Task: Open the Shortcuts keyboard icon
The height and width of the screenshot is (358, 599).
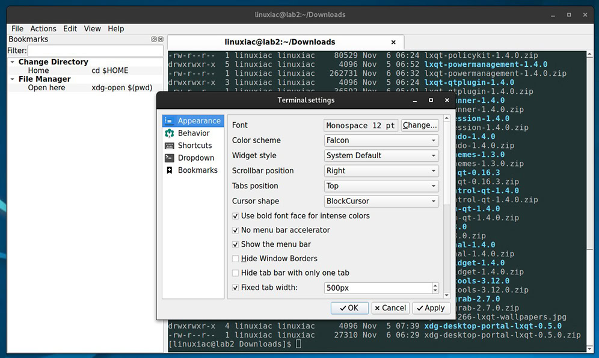Action: point(169,146)
